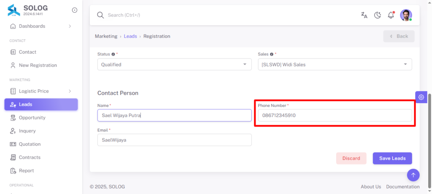
Task: Click the search magnifier icon
Action: (100, 15)
